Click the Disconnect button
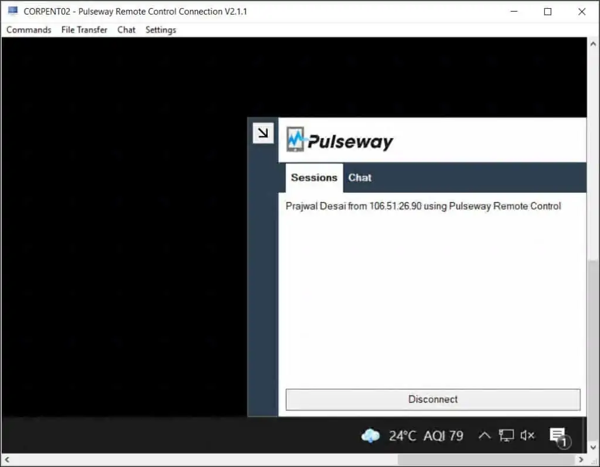Viewport: 600px width, 467px height. (433, 399)
